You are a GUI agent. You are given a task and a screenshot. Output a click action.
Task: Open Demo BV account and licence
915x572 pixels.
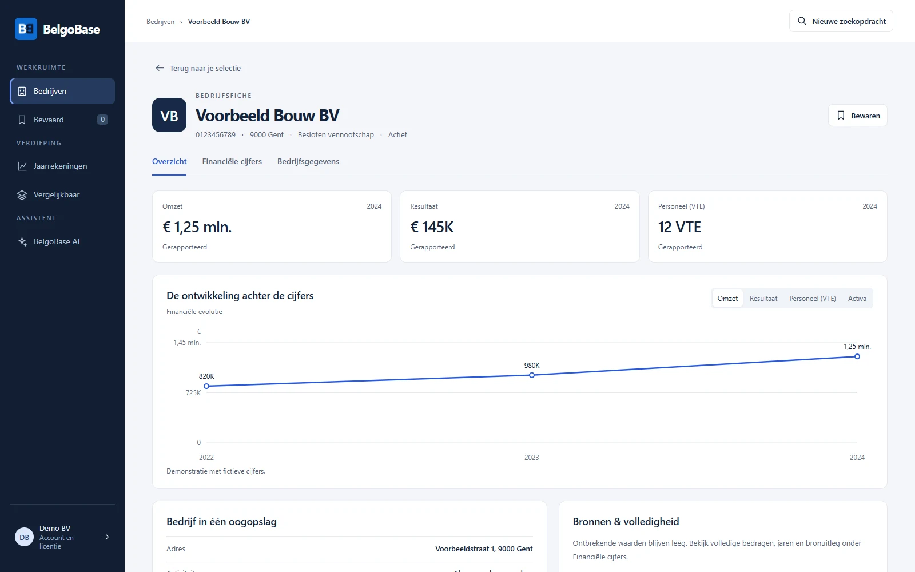point(62,537)
